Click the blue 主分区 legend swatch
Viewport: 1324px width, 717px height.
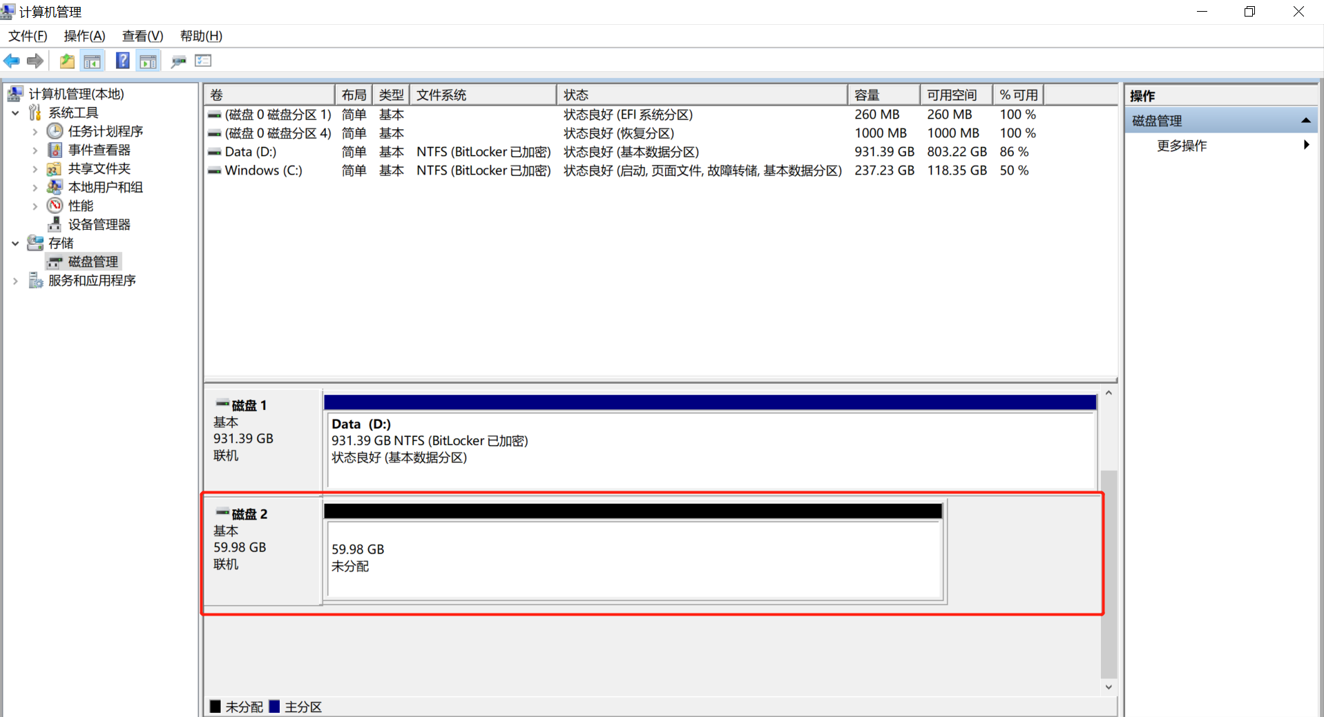(274, 706)
